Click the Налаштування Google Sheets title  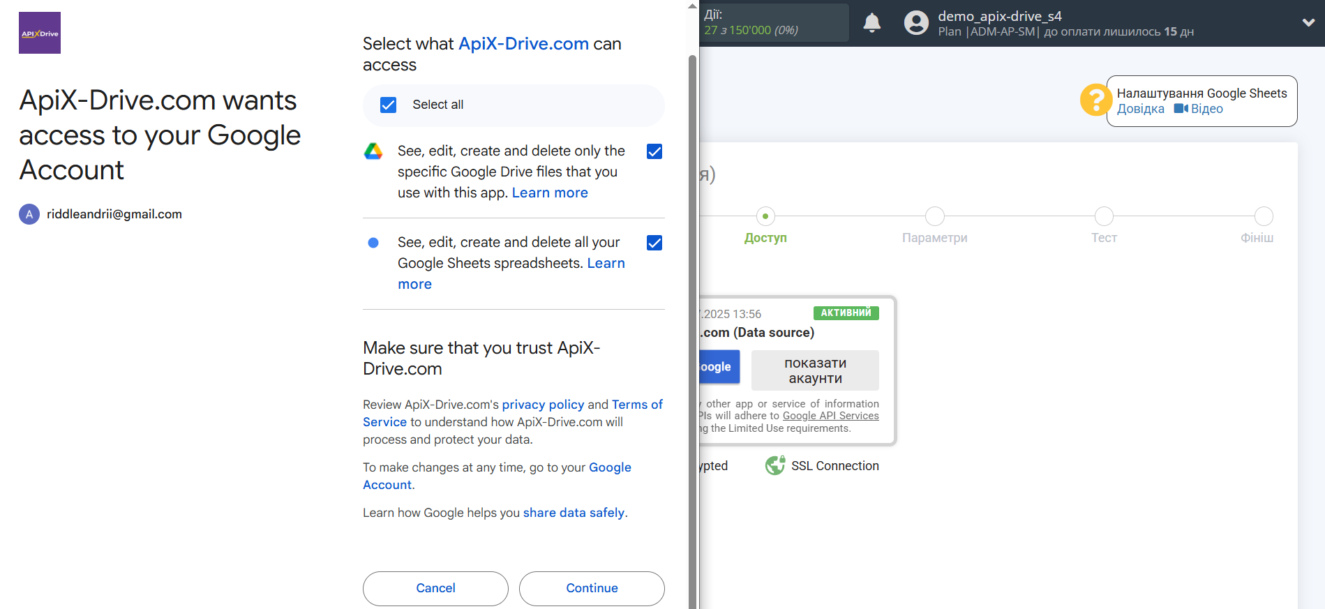pos(1202,93)
